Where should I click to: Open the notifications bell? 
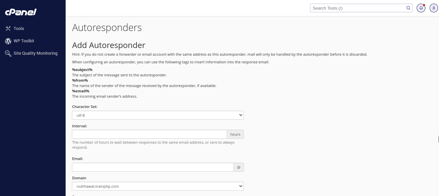421,8
